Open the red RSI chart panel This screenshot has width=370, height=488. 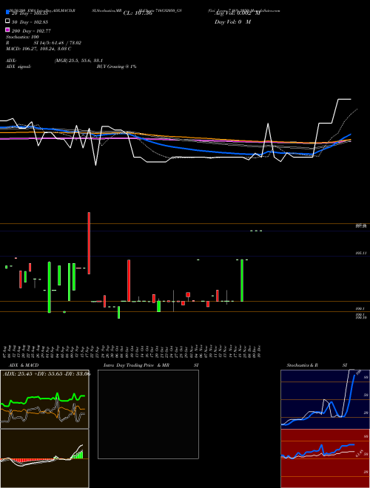325,458
